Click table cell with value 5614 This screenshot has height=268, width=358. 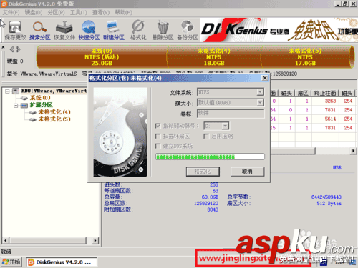click(x=330, y=119)
